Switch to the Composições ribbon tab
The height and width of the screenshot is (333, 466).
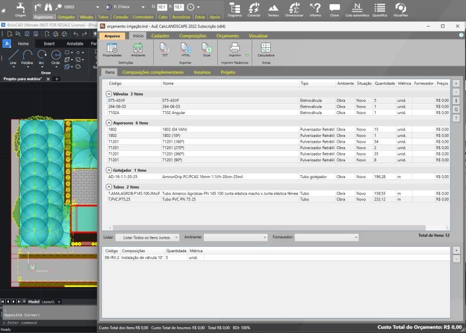click(193, 36)
